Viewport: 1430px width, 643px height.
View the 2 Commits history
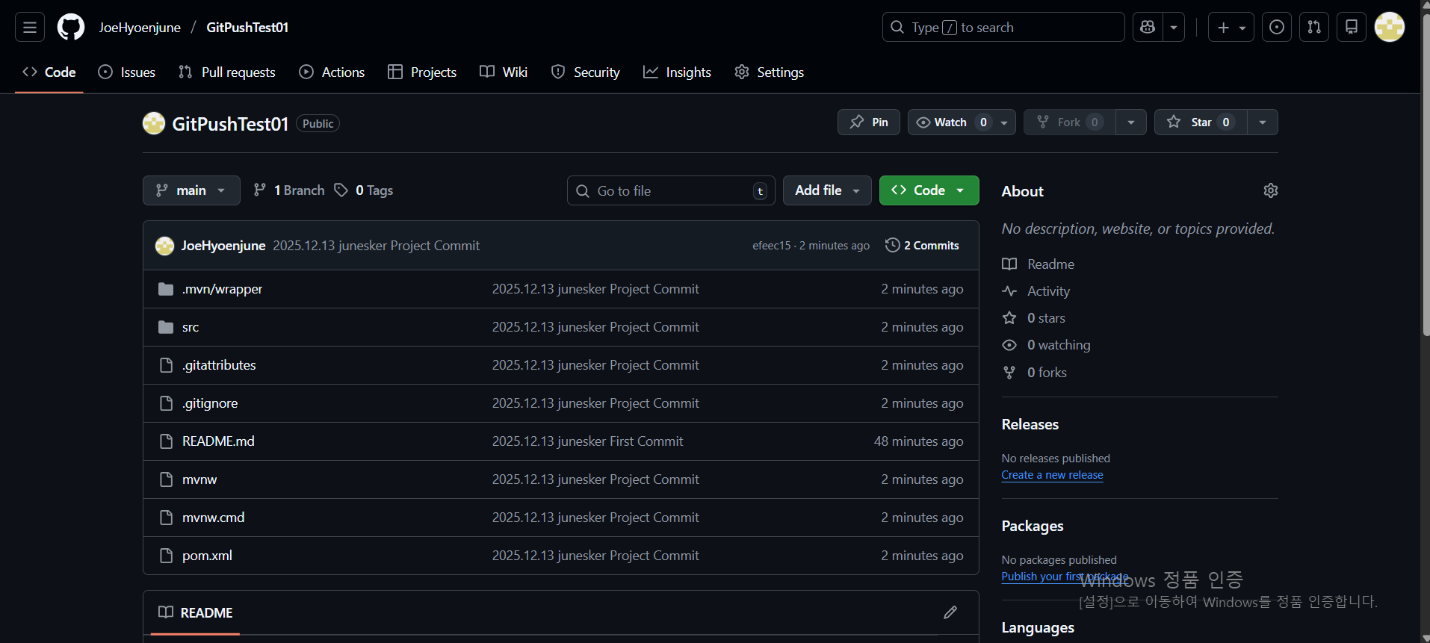click(x=922, y=245)
